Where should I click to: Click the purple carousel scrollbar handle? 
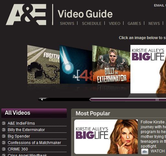click(128, 100)
